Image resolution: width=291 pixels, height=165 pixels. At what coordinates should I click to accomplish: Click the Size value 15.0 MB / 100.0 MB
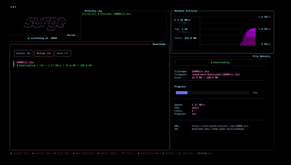coord(205,78)
